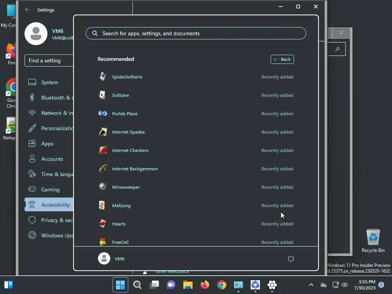The width and height of the screenshot is (392, 294).
Task: Open Internet Checkers icon
Action: (103, 150)
